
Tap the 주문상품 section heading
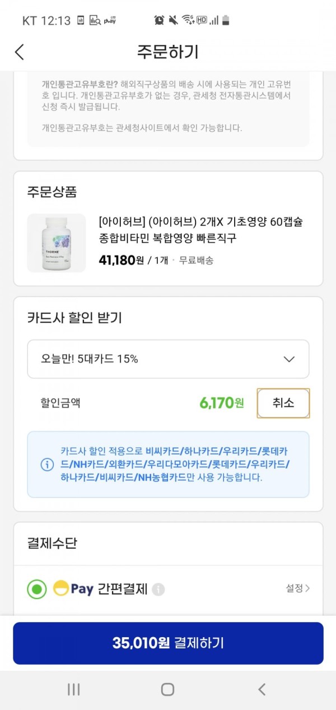pos(52,192)
